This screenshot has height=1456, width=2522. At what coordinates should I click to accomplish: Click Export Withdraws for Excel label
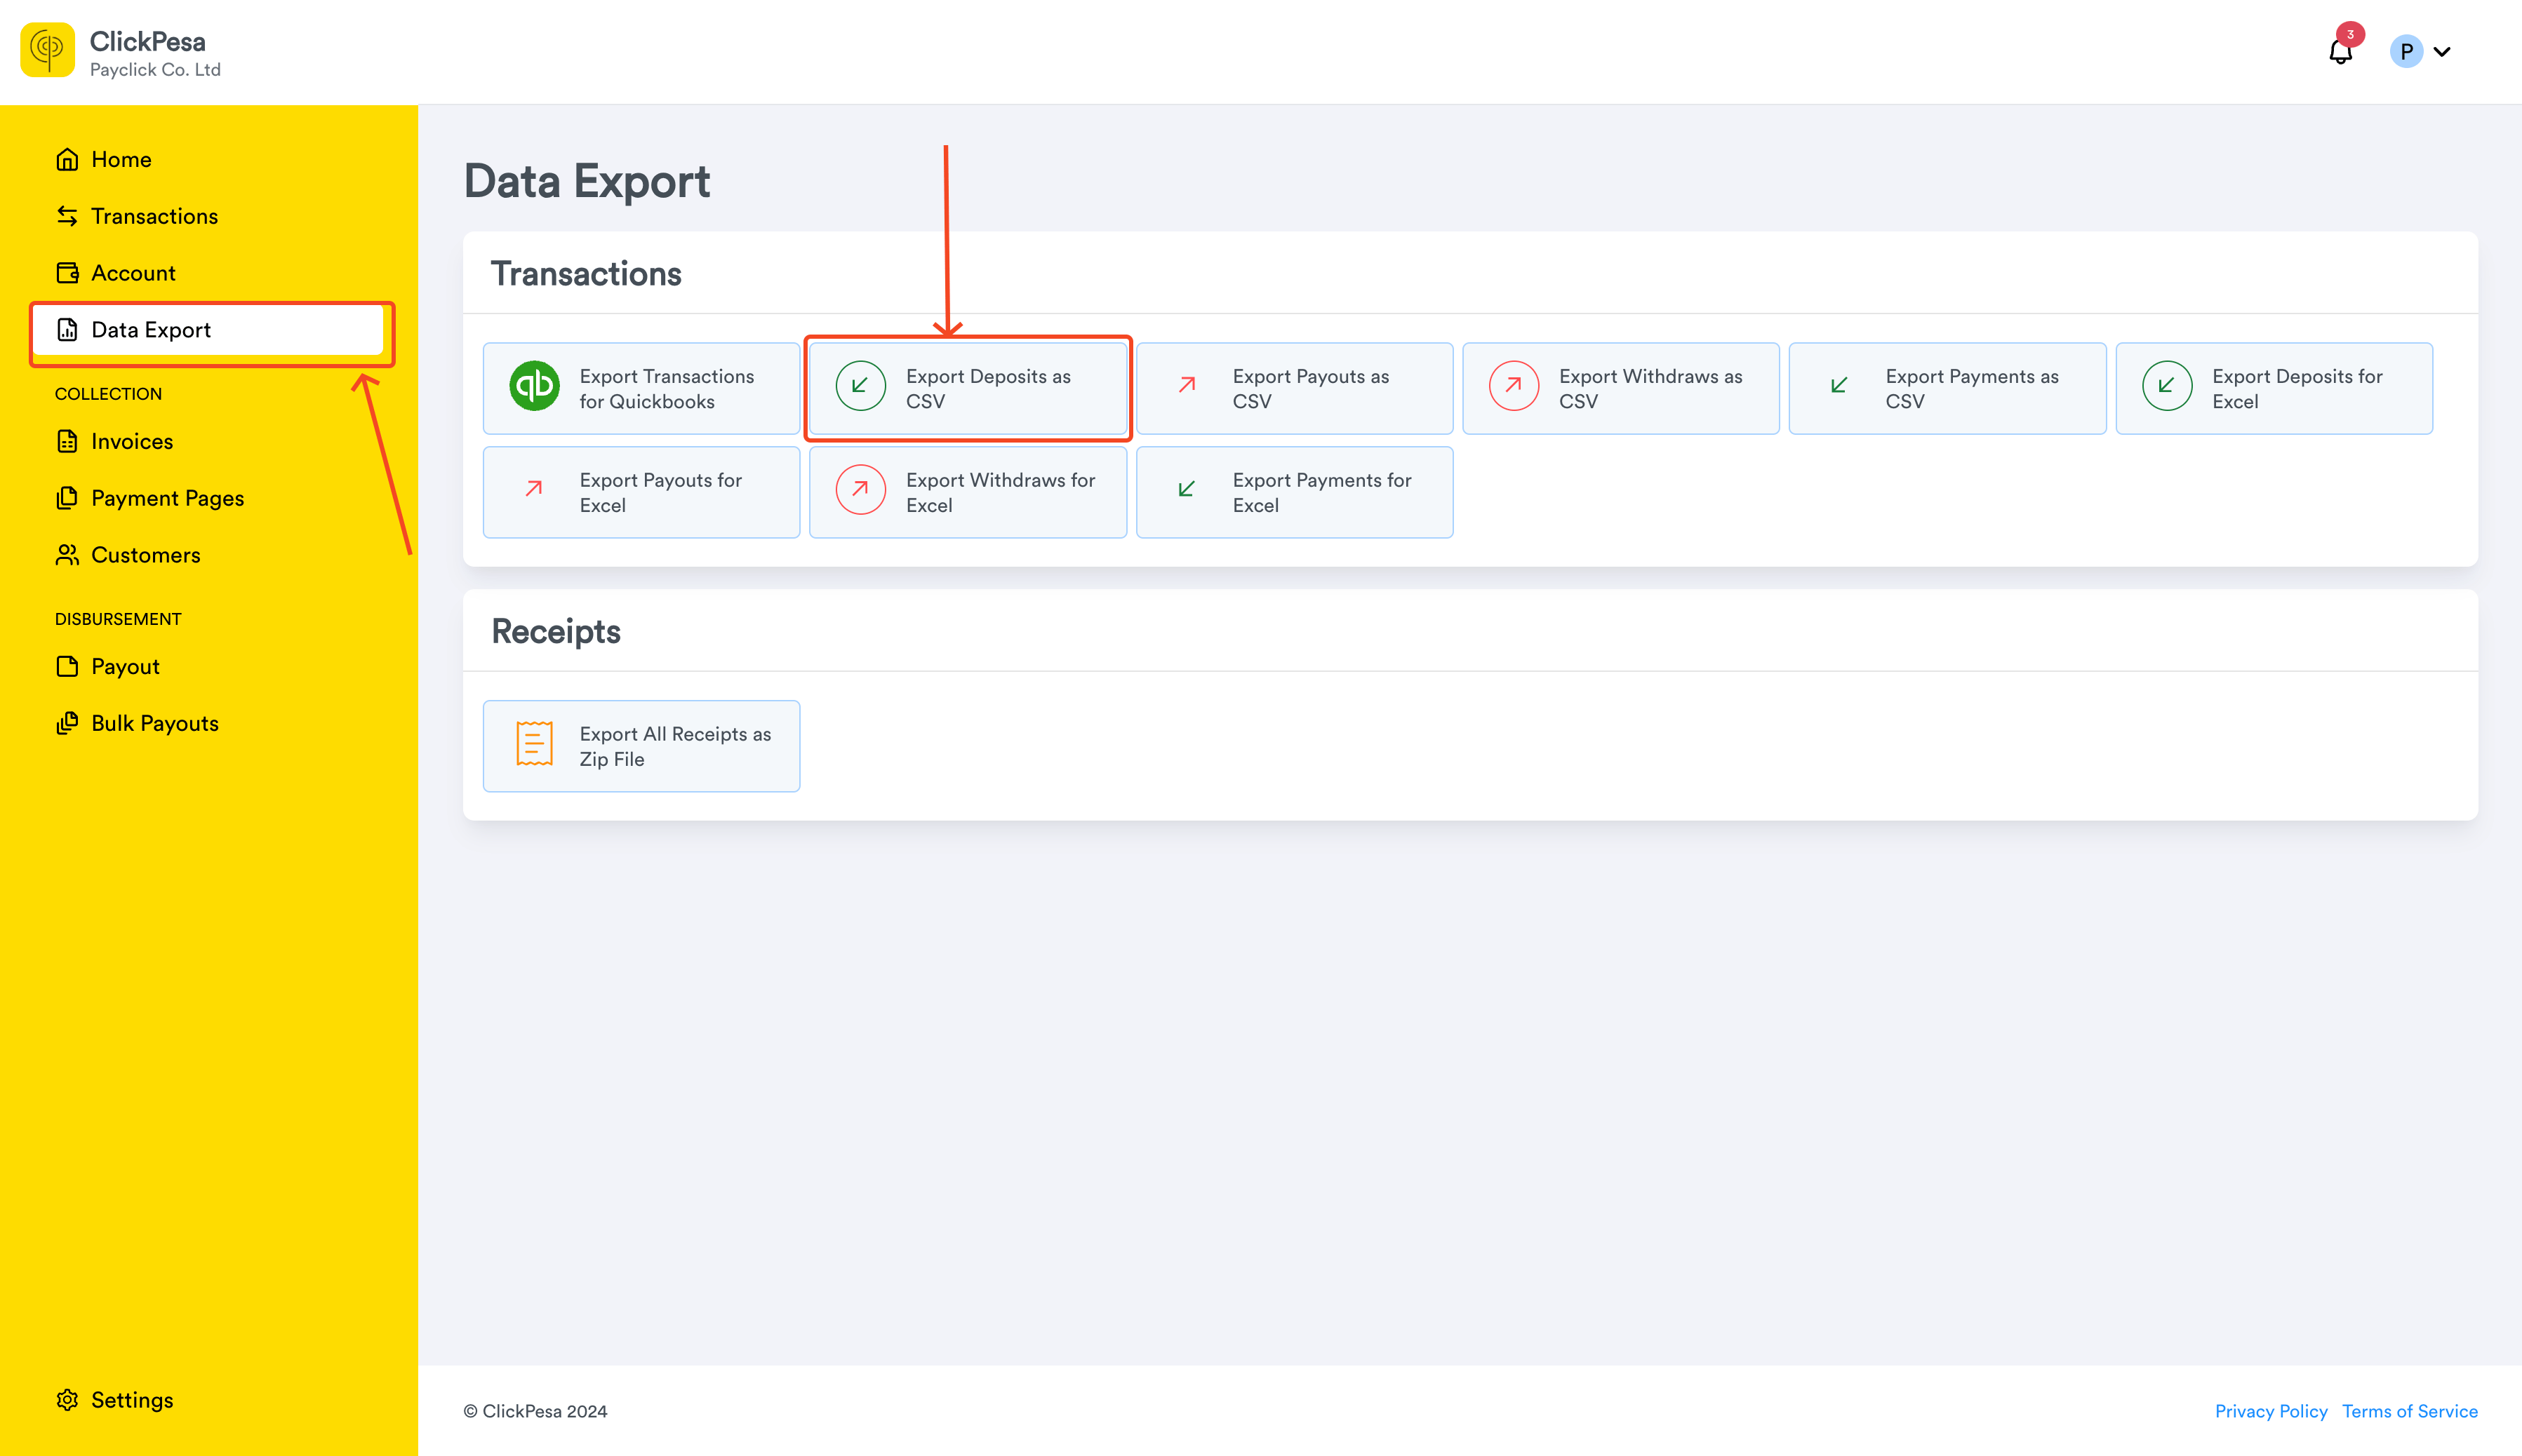1001,493
